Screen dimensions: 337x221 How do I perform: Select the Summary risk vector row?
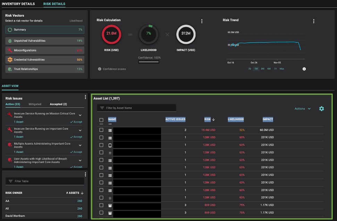coord(45,30)
